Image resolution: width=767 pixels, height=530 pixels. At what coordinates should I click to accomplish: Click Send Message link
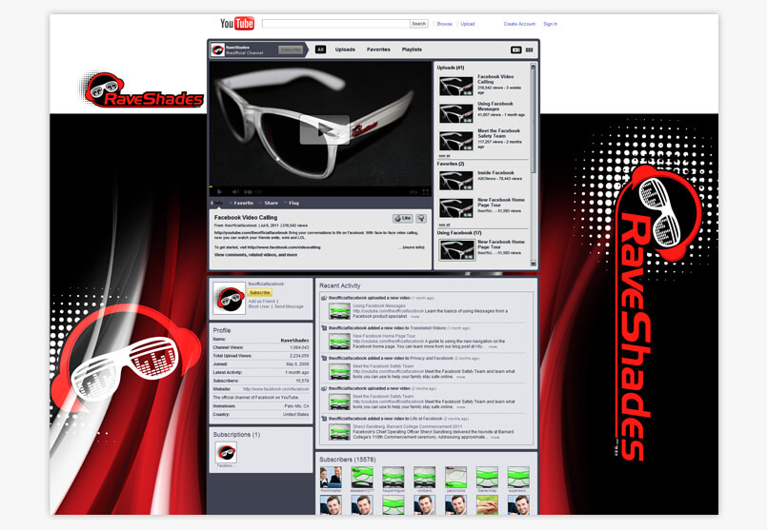coord(289,306)
